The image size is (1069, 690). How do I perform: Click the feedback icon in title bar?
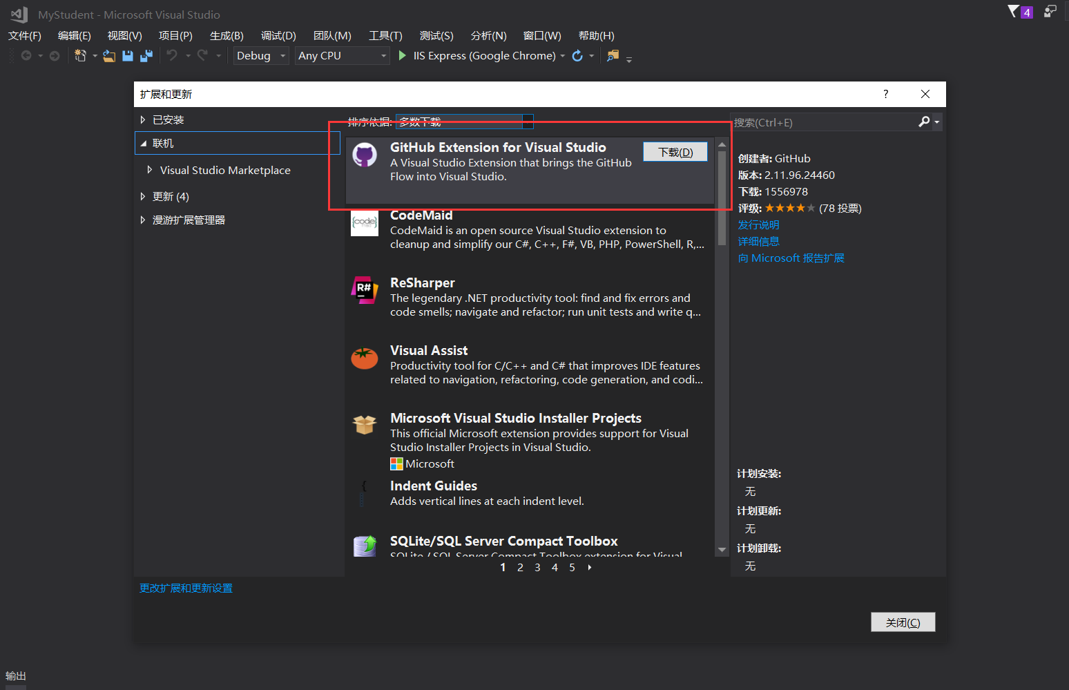coord(1050,11)
